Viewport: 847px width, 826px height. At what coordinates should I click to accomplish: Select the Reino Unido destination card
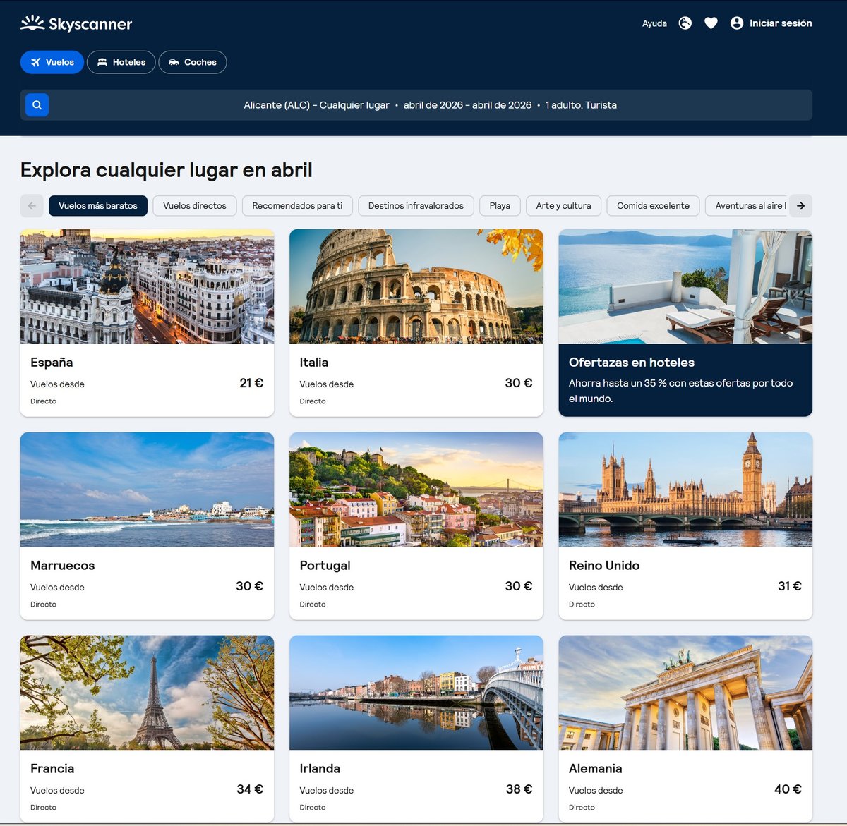(x=685, y=526)
